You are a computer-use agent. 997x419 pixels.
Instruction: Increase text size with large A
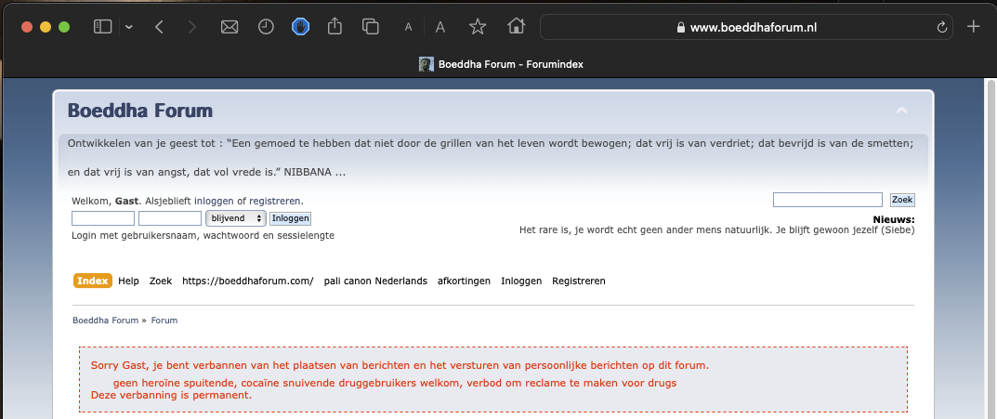(x=440, y=27)
